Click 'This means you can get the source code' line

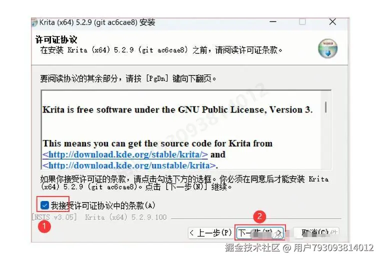[157, 143]
